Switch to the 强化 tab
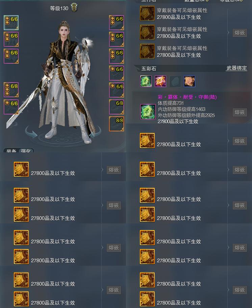This screenshot has height=308, width=252. coord(26,151)
